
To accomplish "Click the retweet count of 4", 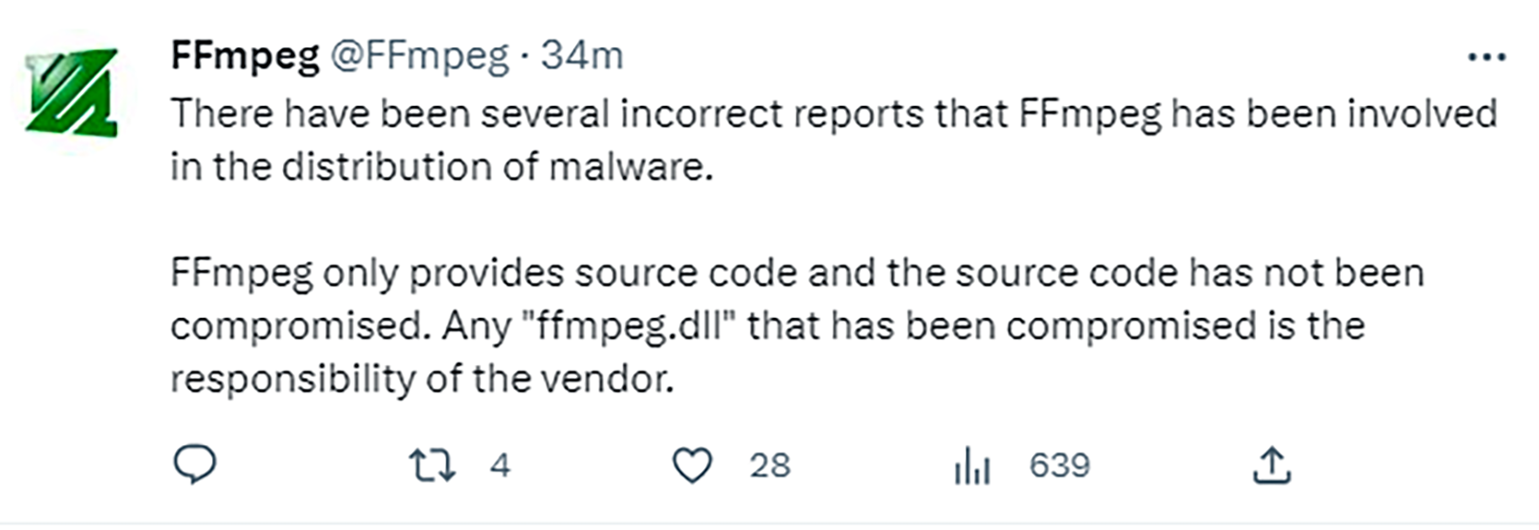I will pyautogui.click(x=500, y=465).
